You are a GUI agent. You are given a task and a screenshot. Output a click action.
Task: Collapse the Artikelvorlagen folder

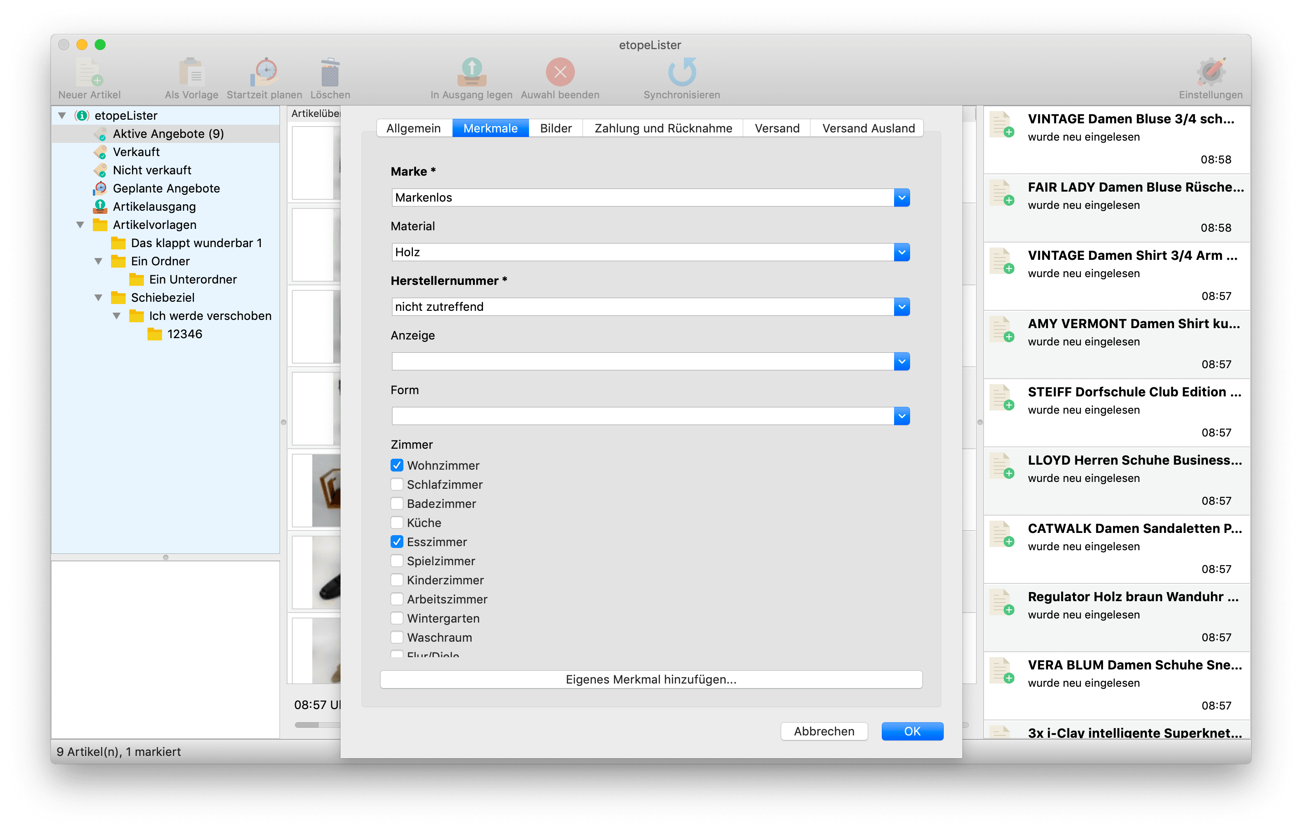[80, 225]
